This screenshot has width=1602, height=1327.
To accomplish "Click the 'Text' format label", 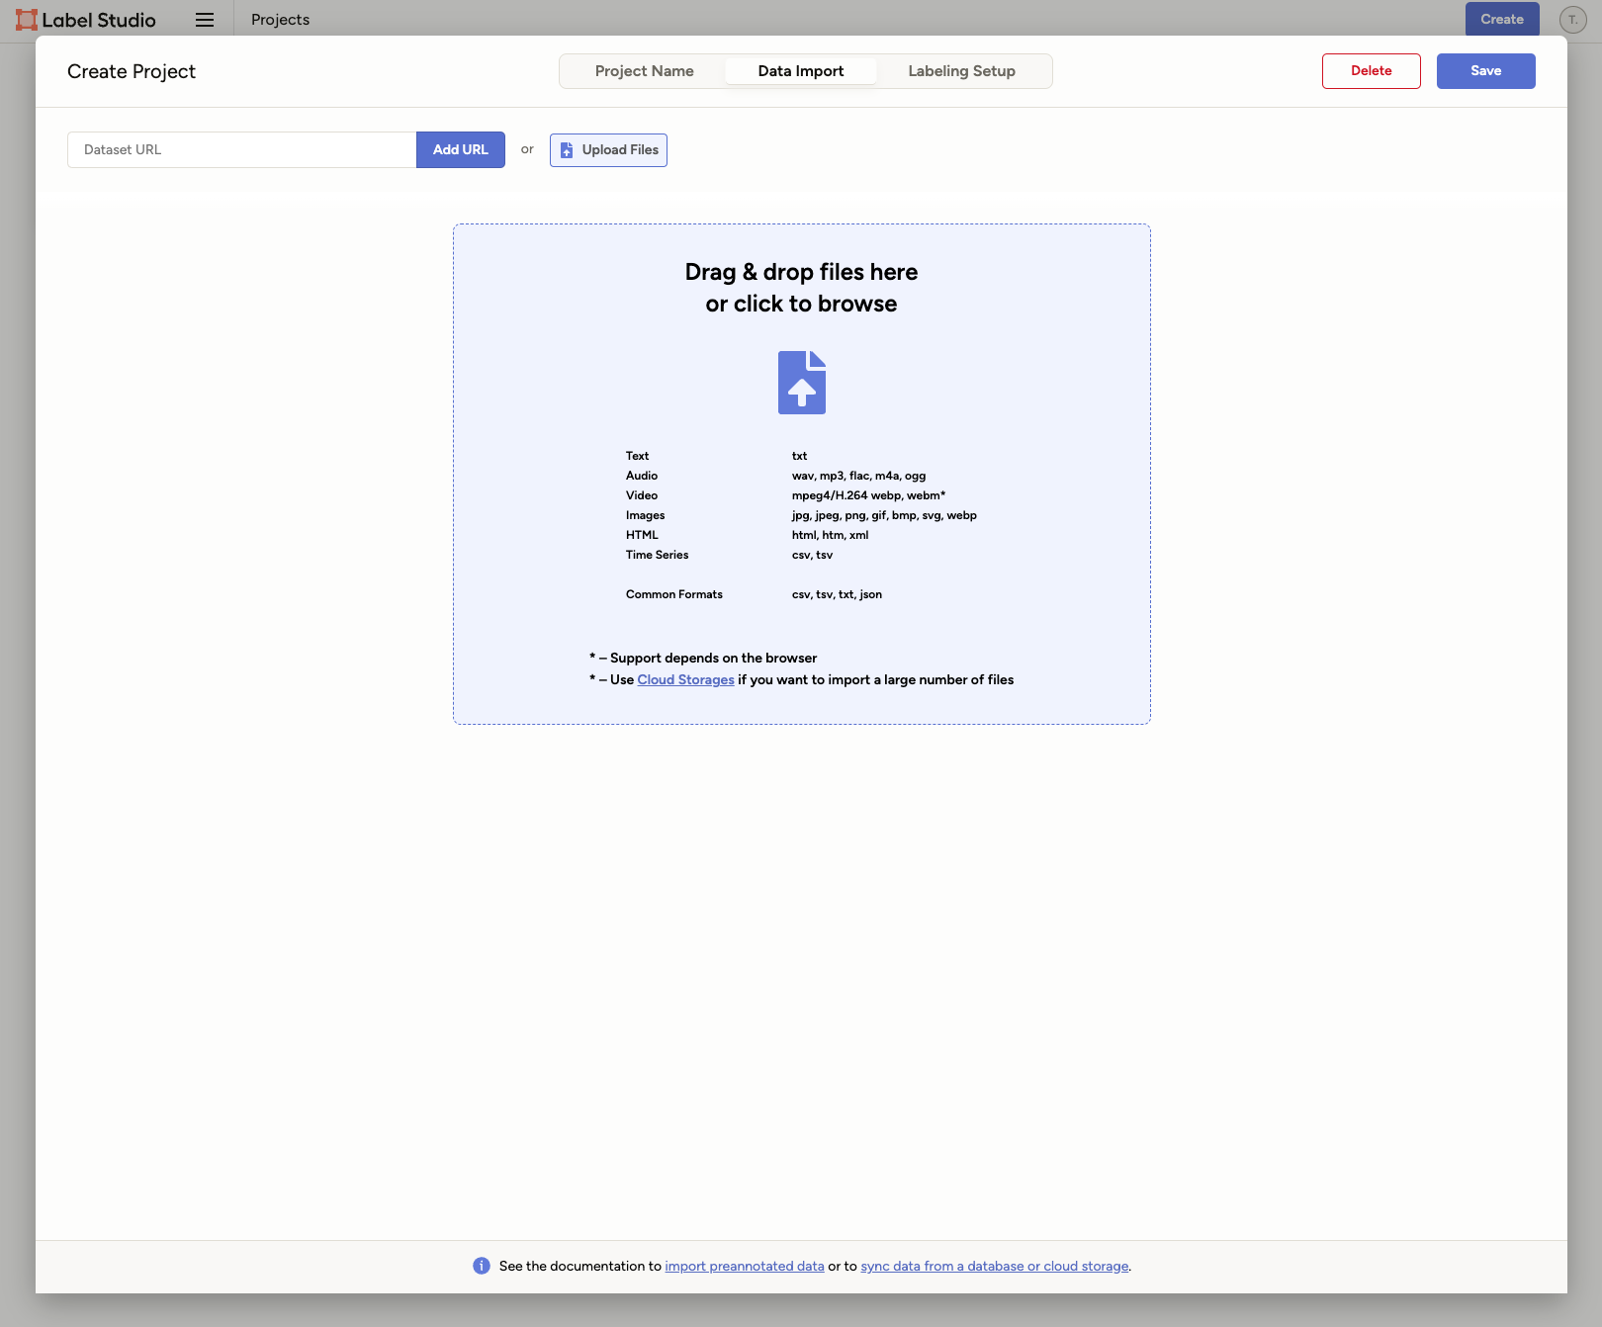I will (637, 456).
